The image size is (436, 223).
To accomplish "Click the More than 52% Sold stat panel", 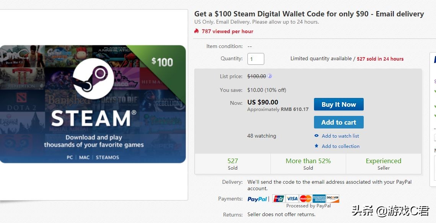I will (308, 164).
